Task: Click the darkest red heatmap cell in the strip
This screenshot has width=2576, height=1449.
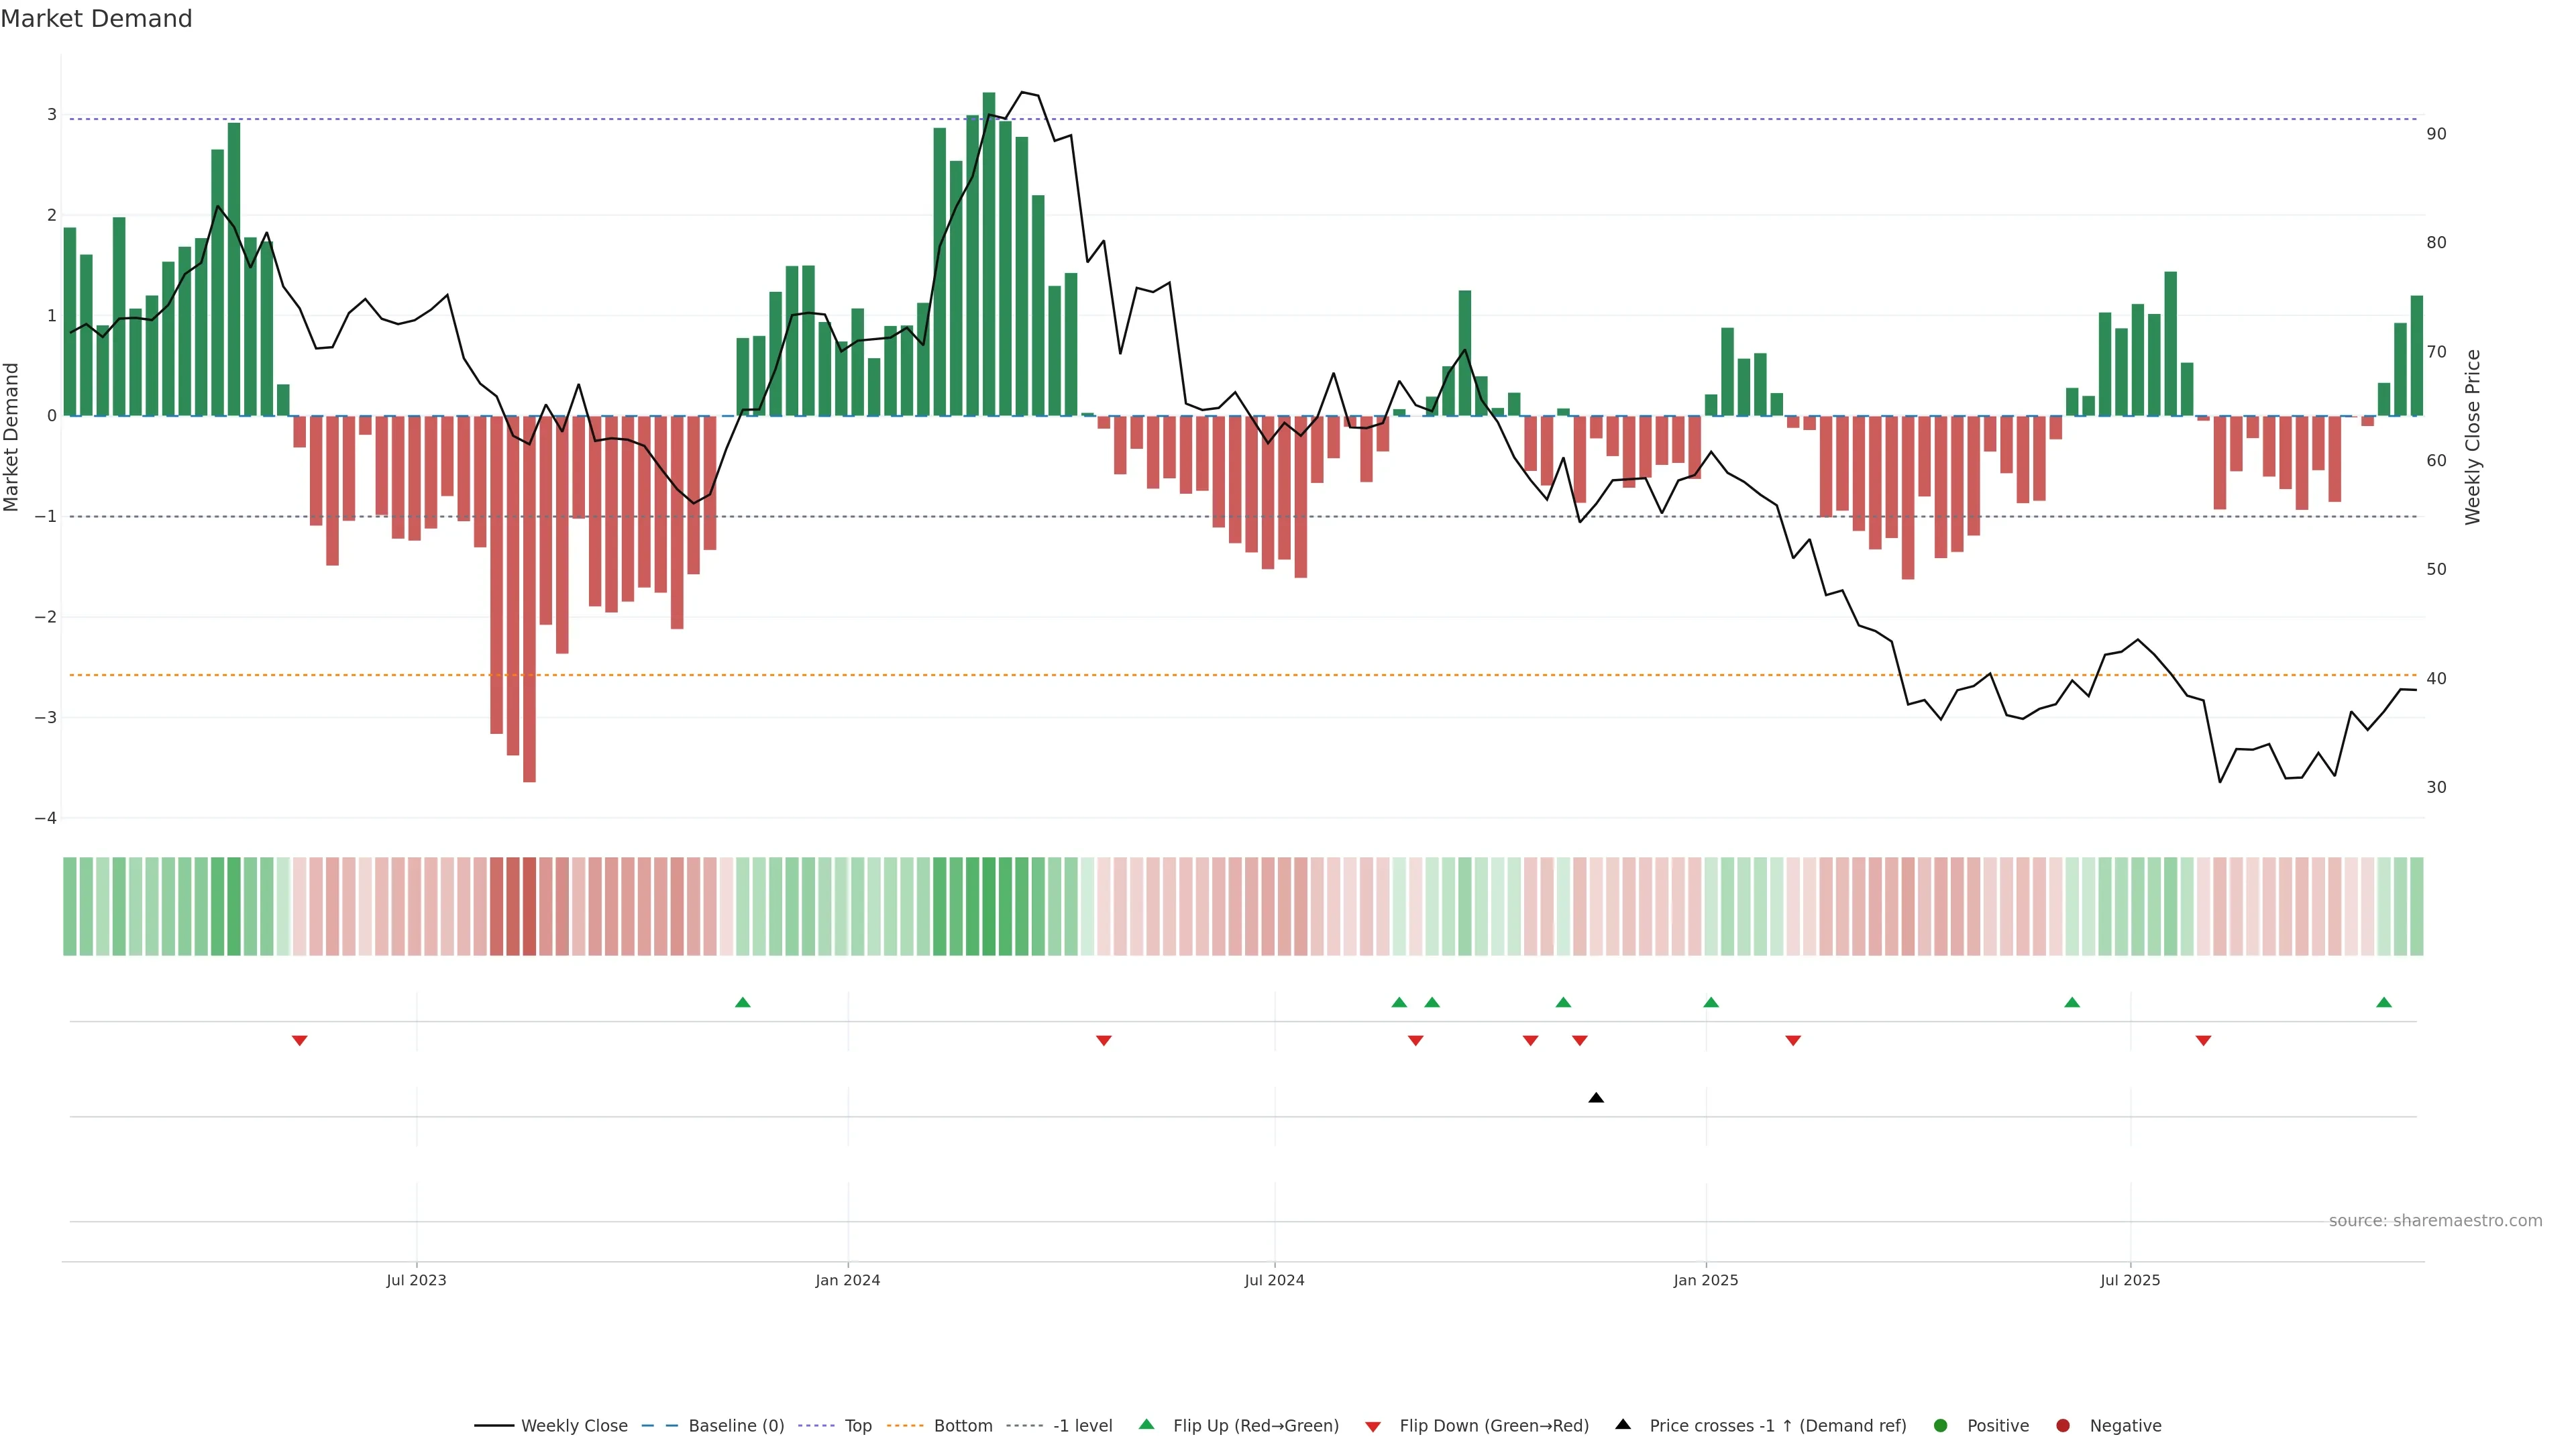Action: click(529, 906)
